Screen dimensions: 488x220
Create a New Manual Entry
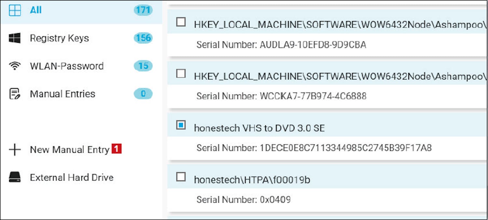point(69,150)
